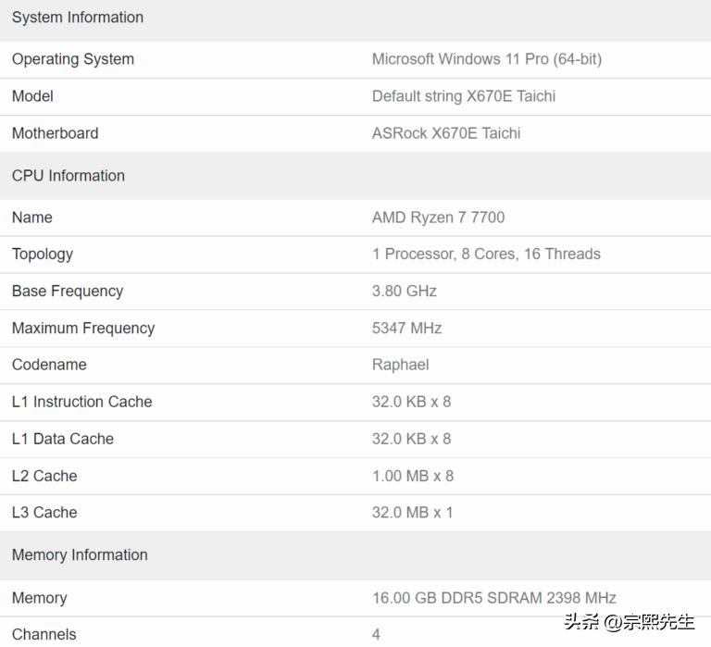Click the 'Topology' row label
Screen dimensions: 711x647
point(43,255)
